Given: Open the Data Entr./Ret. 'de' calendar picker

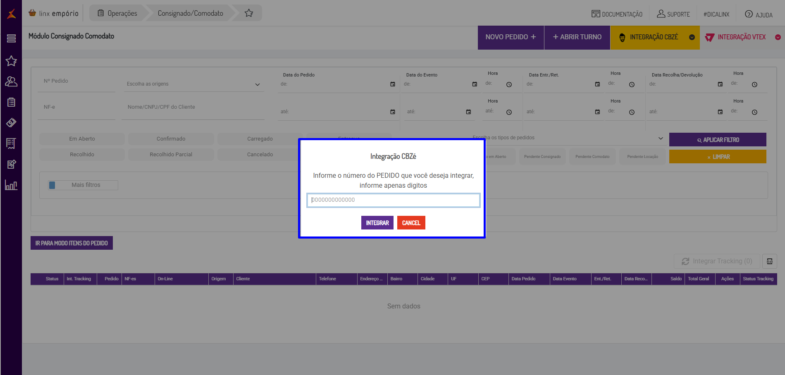Looking at the screenshot, I should coord(597,84).
